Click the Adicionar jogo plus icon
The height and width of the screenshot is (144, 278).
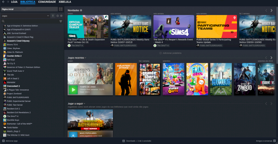pos(3,141)
